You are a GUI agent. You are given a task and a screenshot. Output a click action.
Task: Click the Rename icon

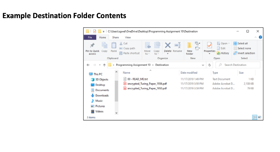(177, 45)
